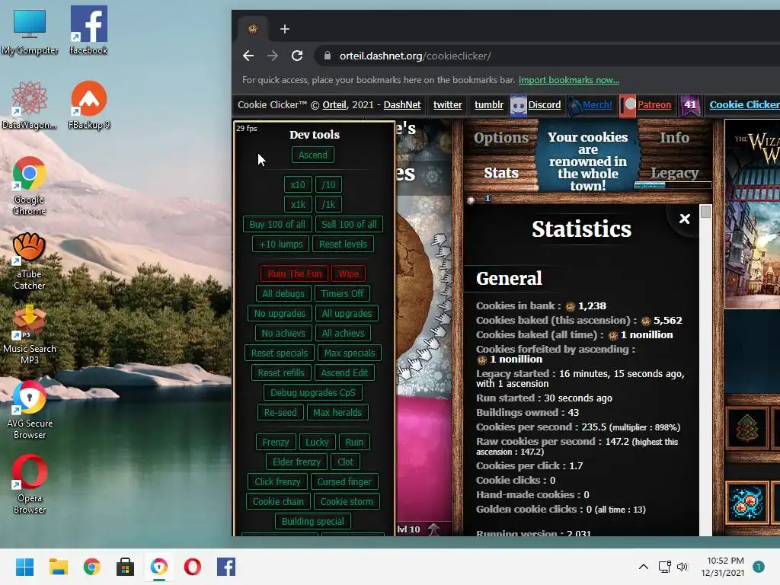Image resolution: width=780 pixels, height=585 pixels.
Task: Open Google Chrome desktop shortcut
Action: pos(30,186)
